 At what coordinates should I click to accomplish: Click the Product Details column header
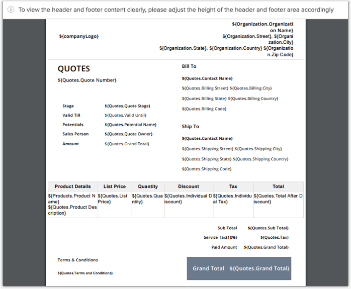point(73,186)
